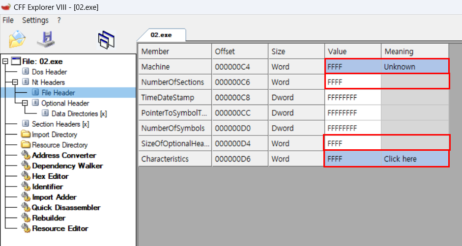Select File Header in the tree
The image size is (462, 246).
pyautogui.click(x=58, y=93)
